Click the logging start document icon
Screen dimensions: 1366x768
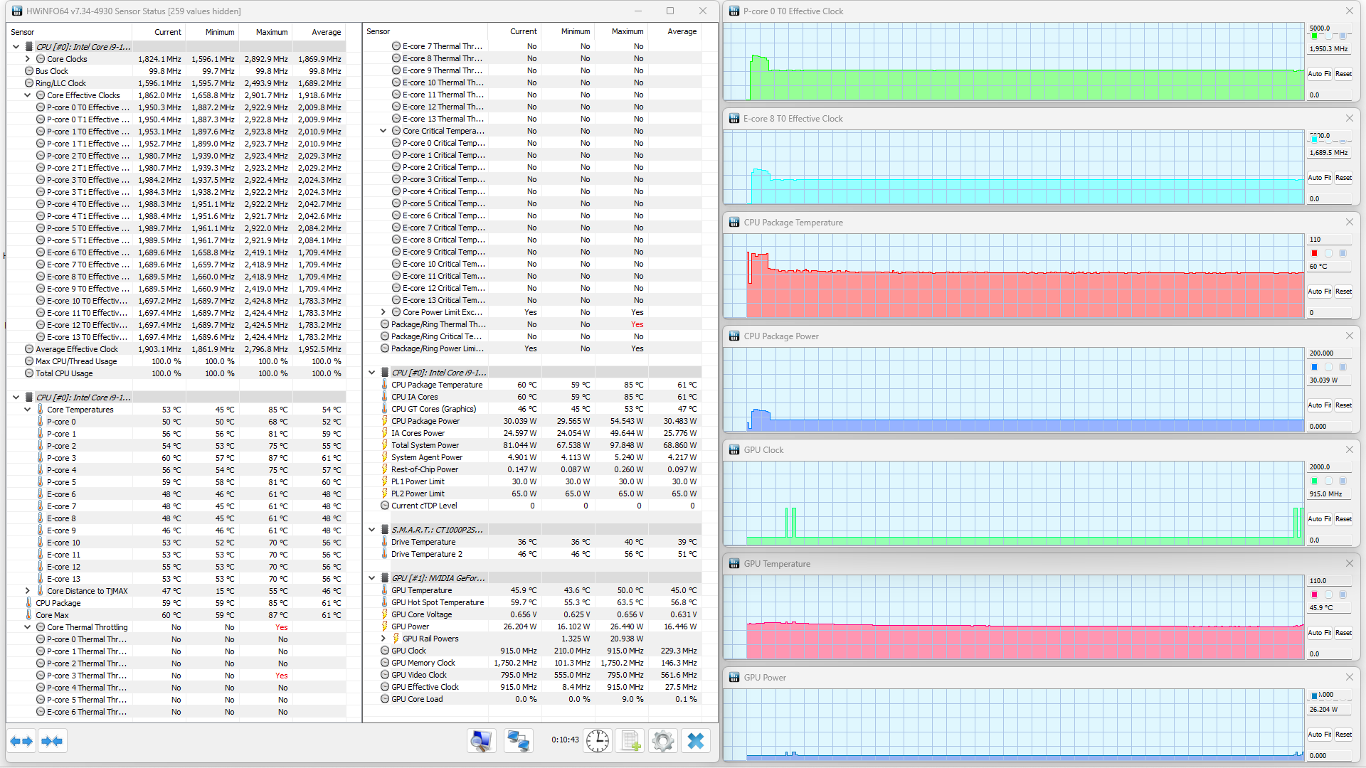(x=630, y=741)
